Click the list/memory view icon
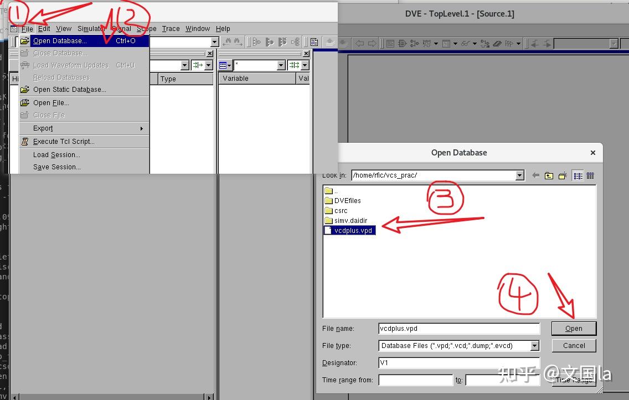Image resolution: width=629 pixels, height=400 pixels. 446,43
